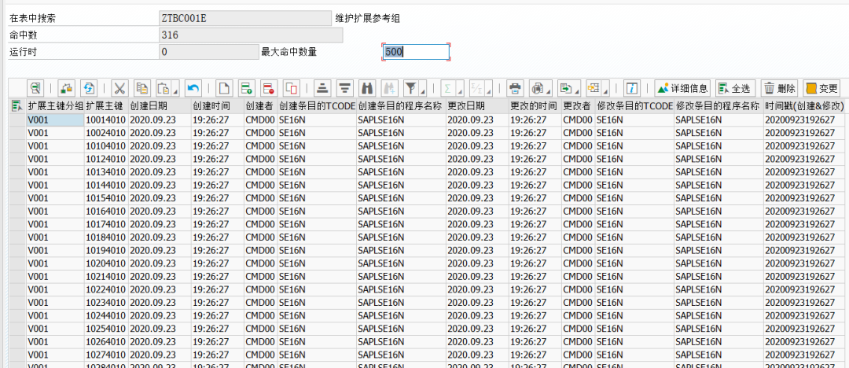Click the Delete Row (red minus) icon
The image size is (849, 368).
click(269, 88)
